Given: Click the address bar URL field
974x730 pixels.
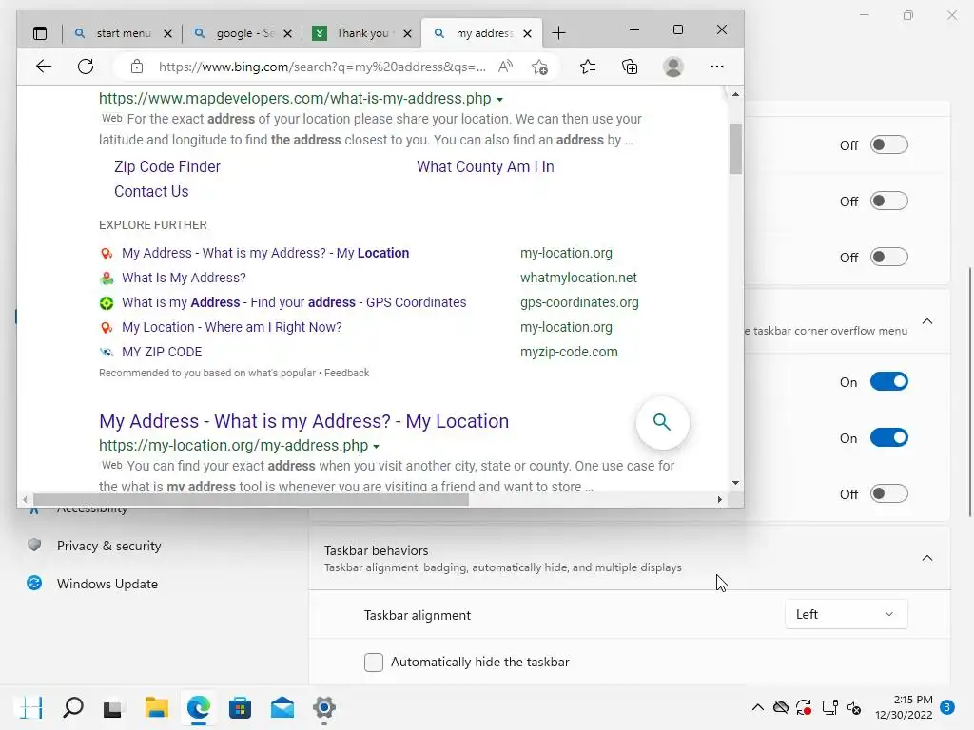Looking at the screenshot, I should 321,67.
